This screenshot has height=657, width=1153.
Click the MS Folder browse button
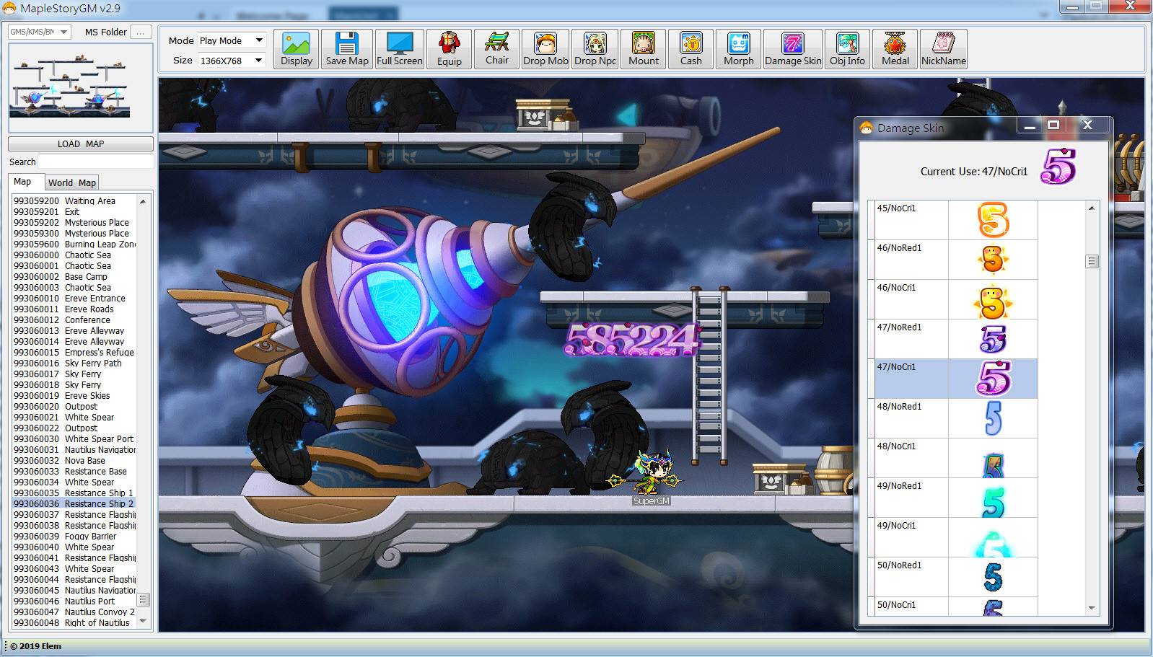pyautogui.click(x=141, y=32)
